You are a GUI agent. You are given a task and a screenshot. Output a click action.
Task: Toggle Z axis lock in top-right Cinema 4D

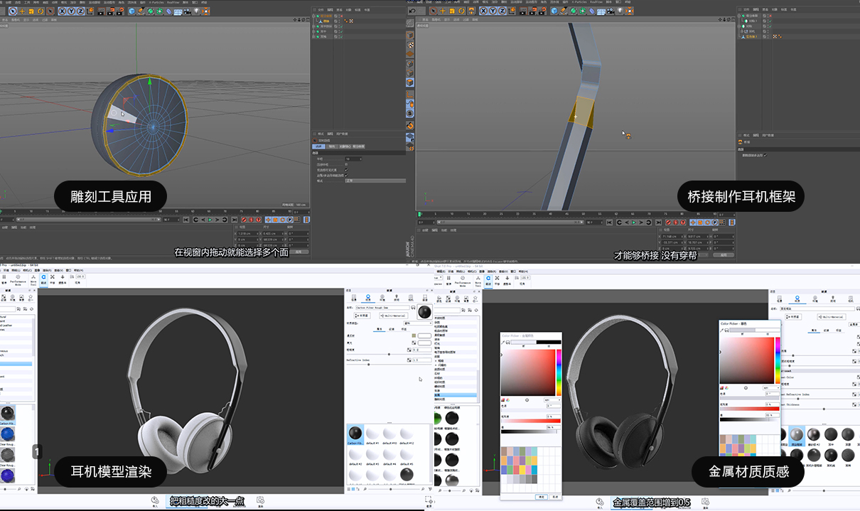pyautogui.click(x=502, y=11)
